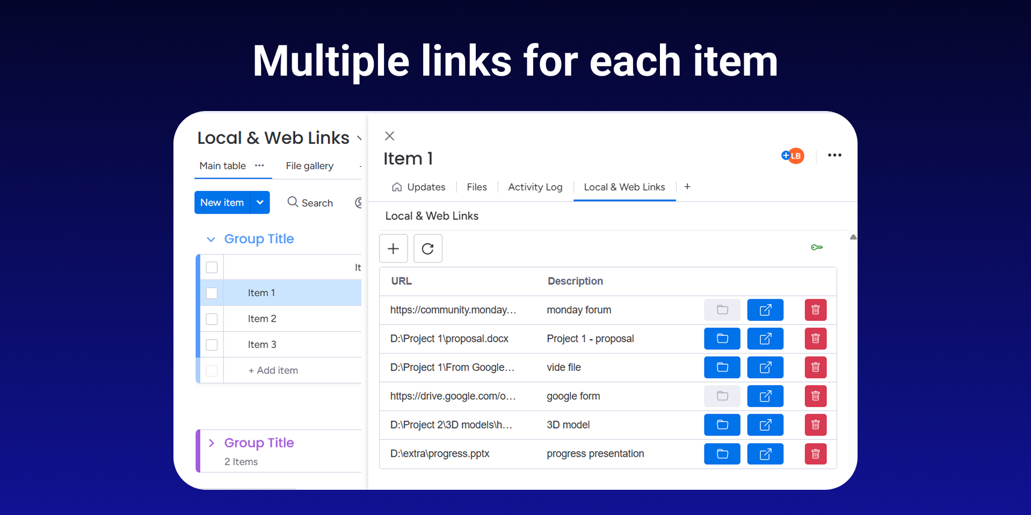
Task: Click the New item button
Action: pyautogui.click(x=222, y=202)
